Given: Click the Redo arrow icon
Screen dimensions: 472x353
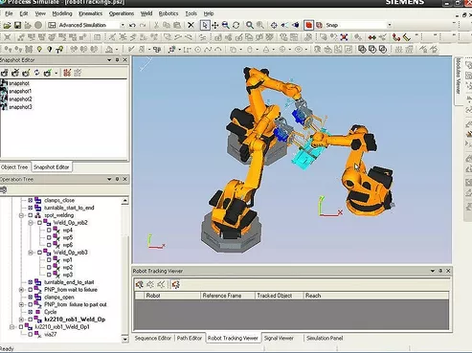Looking at the screenshot, I should point(143,25).
